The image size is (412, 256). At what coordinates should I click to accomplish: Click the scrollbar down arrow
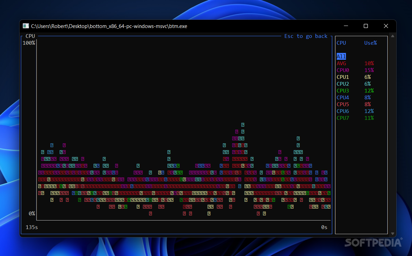(x=393, y=233)
